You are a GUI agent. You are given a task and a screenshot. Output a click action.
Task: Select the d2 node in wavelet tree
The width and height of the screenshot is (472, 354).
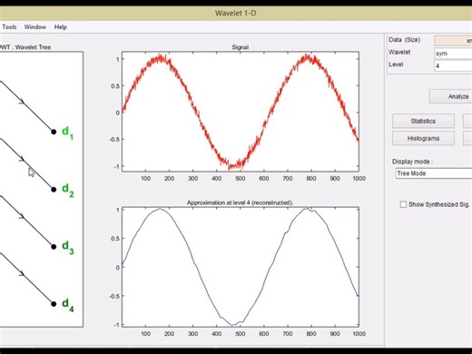pos(54,190)
